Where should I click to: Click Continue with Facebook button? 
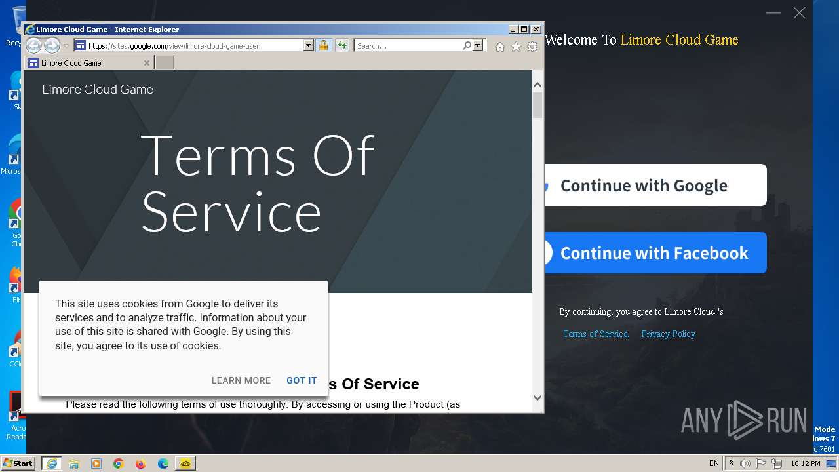[655, 252]
